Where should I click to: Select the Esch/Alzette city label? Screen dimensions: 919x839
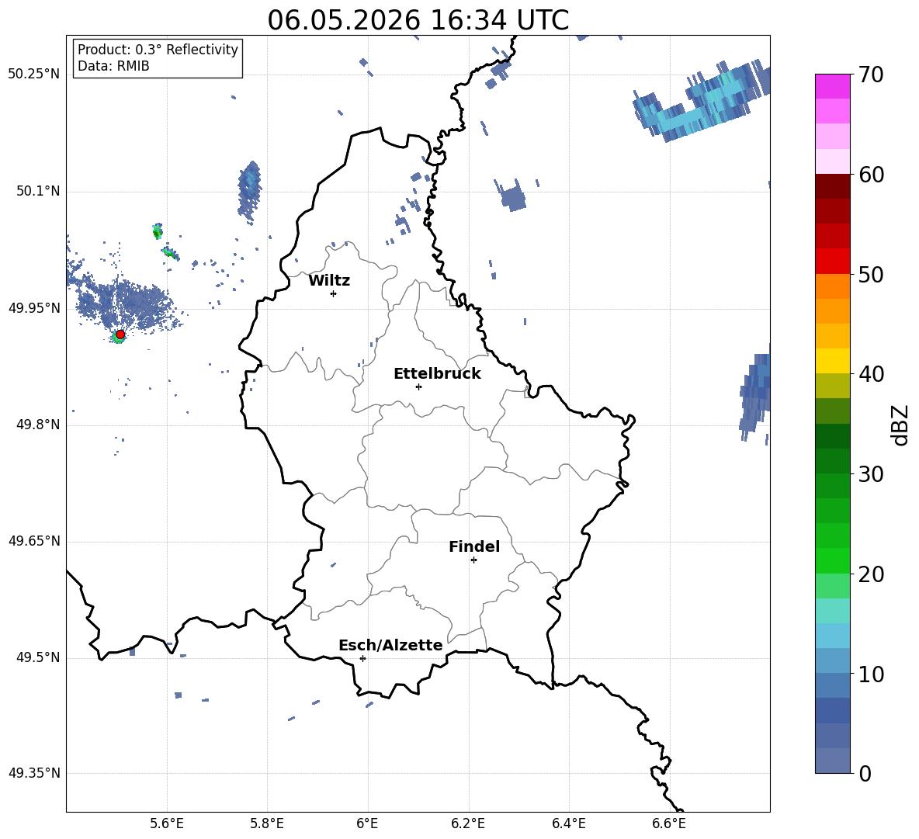click(x=390, y=645)
